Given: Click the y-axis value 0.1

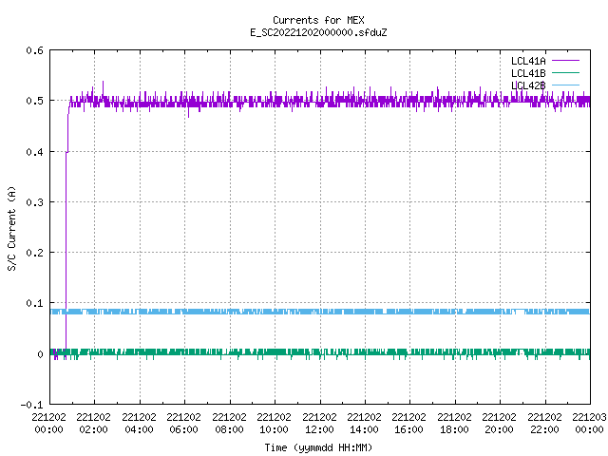Looking at the screenshot, I should tap(34, 303).
